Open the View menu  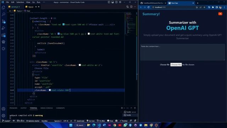point(28,2)
